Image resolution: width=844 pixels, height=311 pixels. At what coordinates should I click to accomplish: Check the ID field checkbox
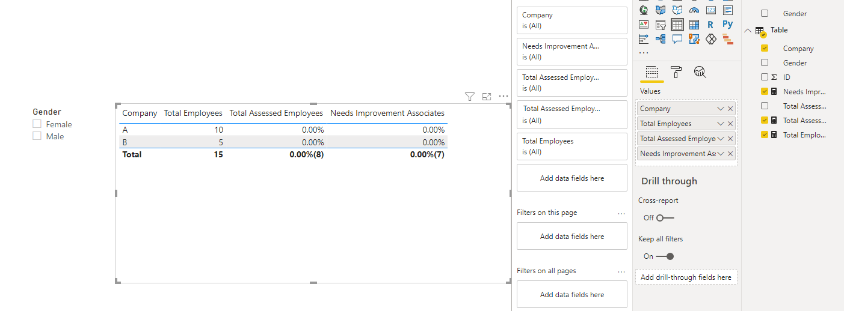click(765, 77)
